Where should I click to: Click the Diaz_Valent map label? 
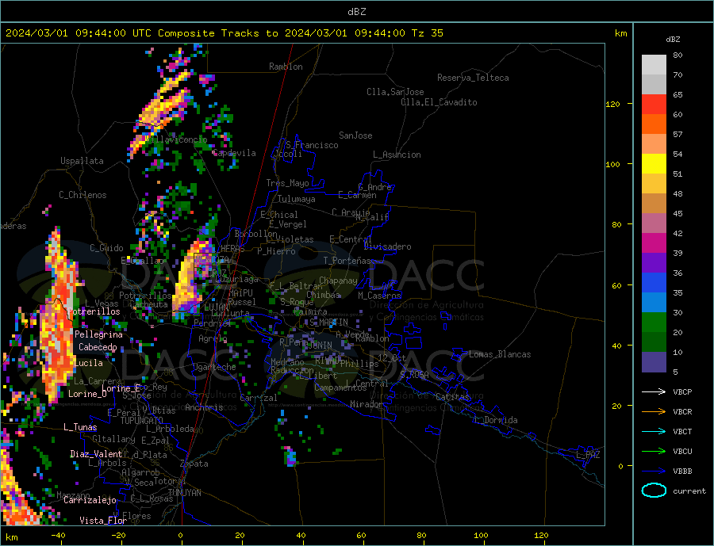[96, 454]
